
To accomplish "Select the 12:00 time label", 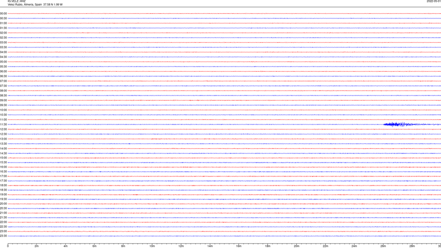I will 3,129.
